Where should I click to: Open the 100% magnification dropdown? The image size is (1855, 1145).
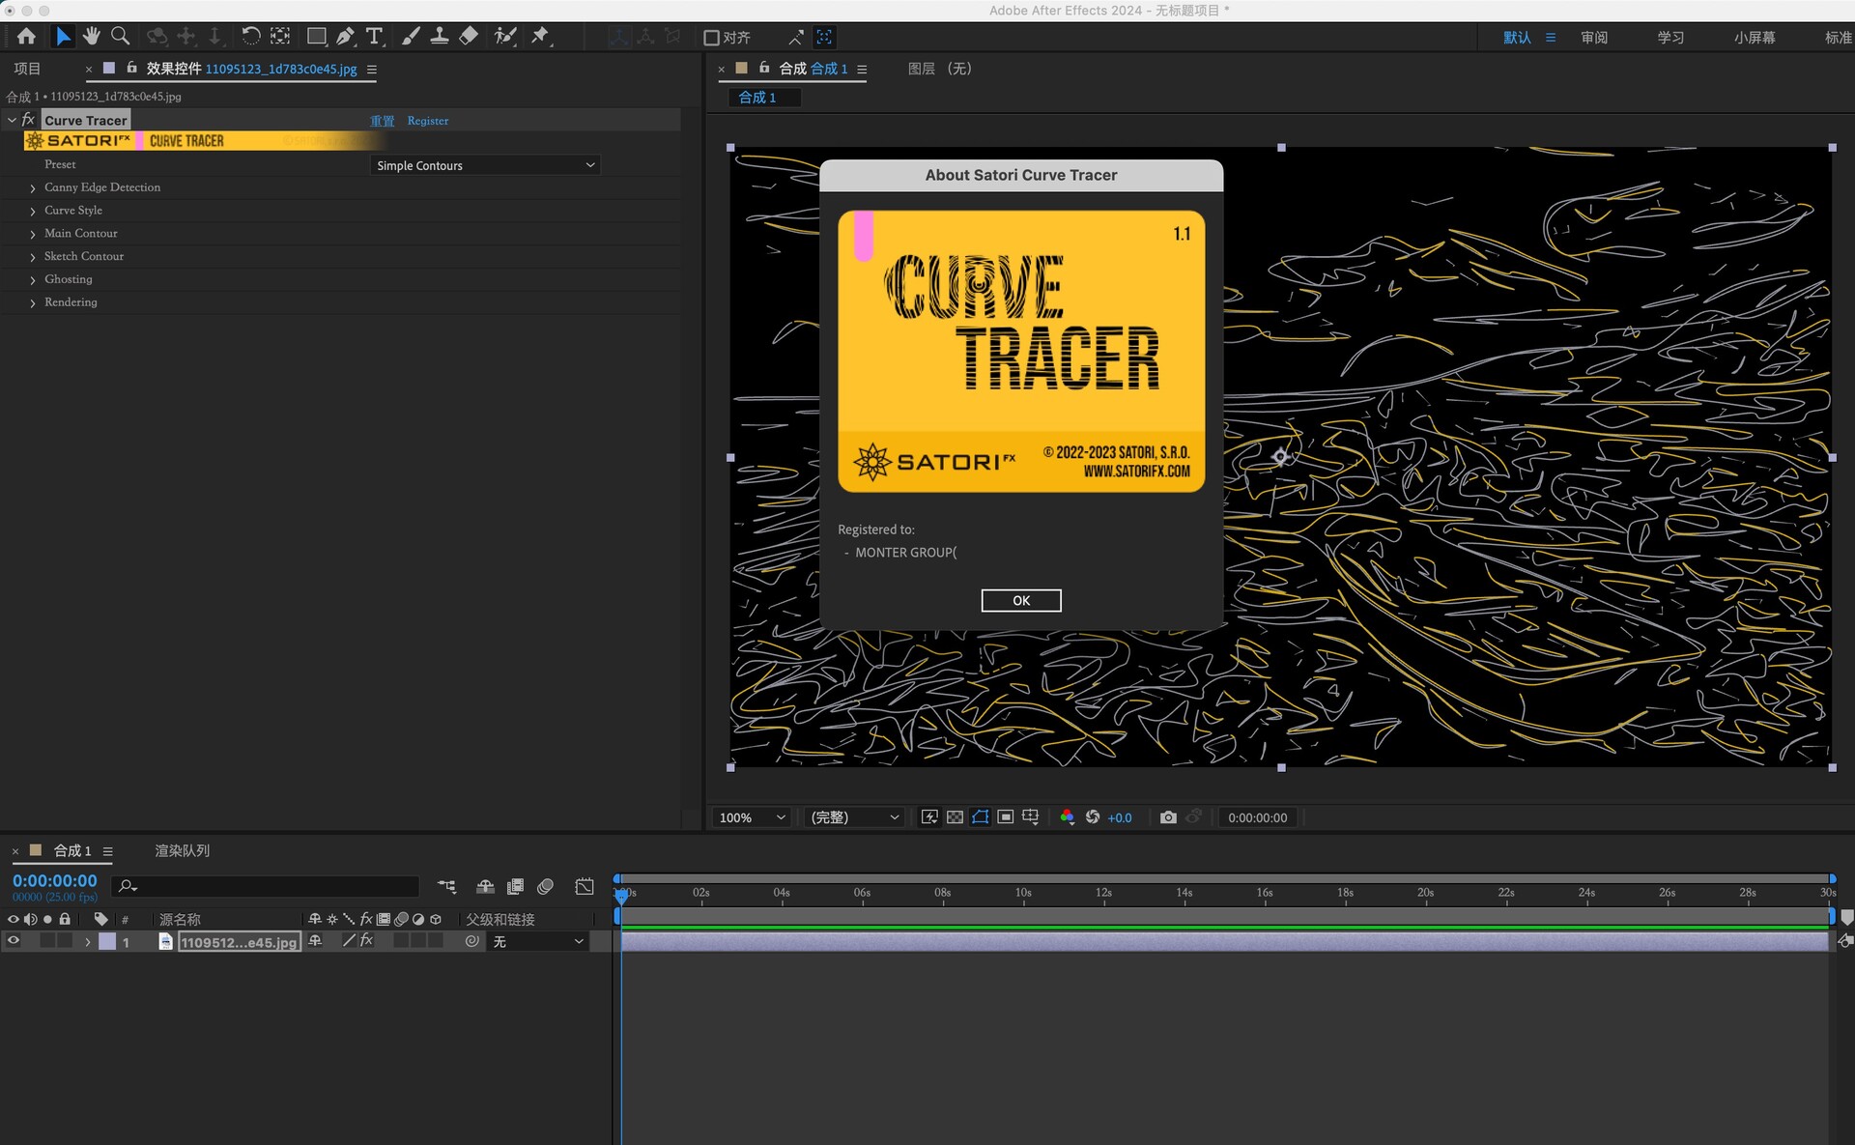point(752,817)
